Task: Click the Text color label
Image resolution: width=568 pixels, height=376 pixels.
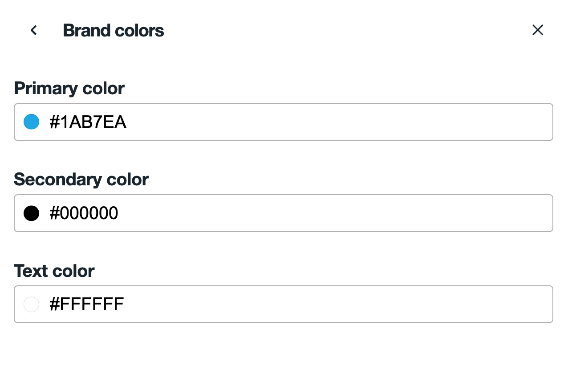Action: point(54,271)
